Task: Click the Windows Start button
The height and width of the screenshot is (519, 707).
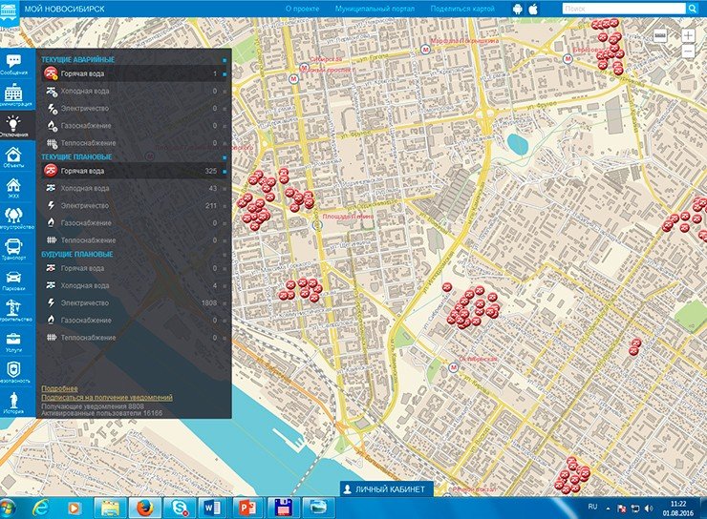Action: tap(8, 509)
